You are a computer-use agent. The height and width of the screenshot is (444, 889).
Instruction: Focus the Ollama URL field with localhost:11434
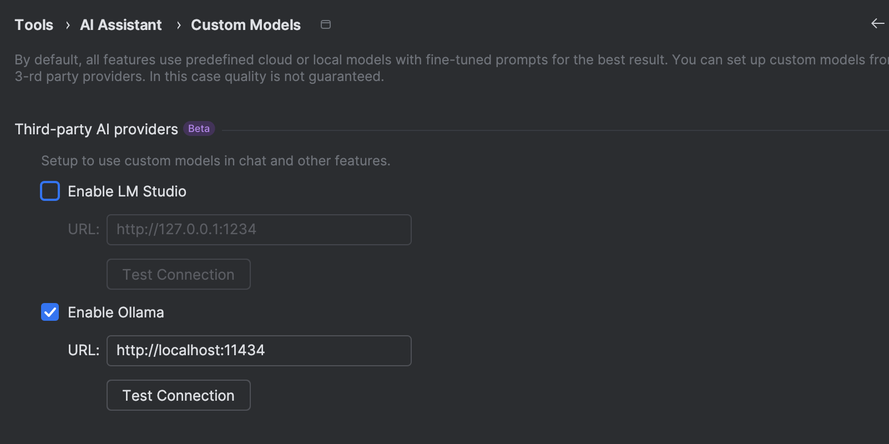(259, 351)
